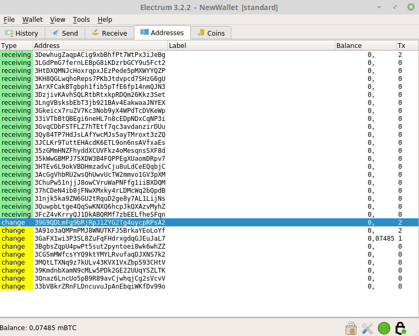Click the password lock icon in status bar

point(351,328)
